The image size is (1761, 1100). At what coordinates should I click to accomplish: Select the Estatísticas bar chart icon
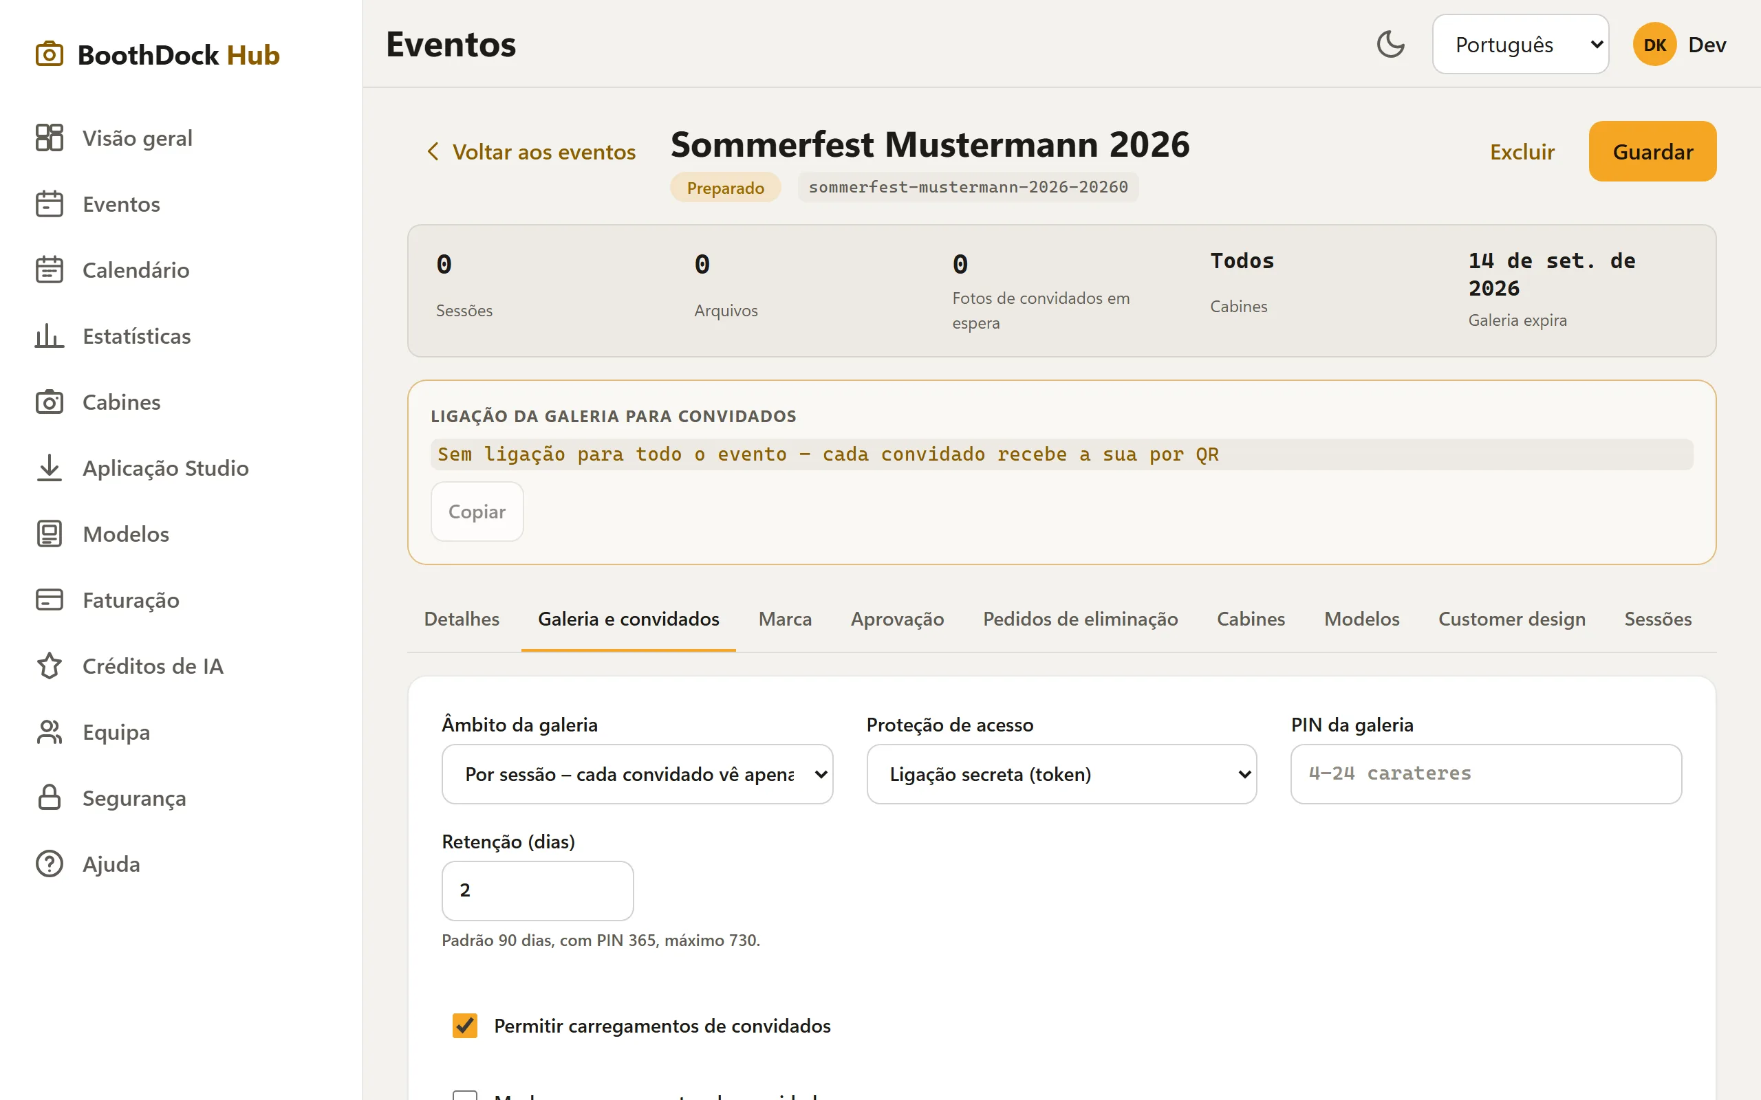[49, 336]
